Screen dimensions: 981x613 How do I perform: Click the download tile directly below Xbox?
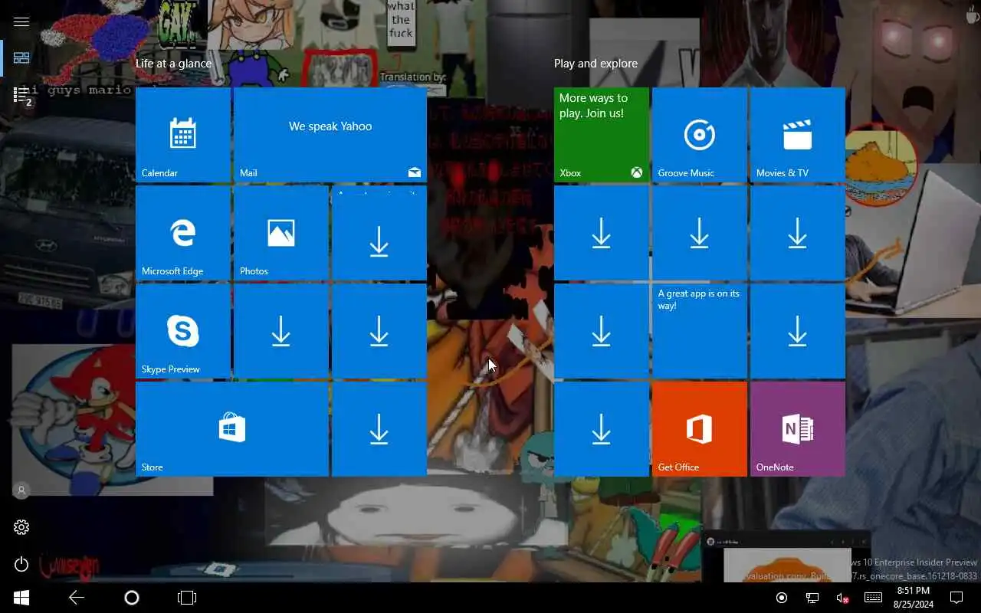602,233
